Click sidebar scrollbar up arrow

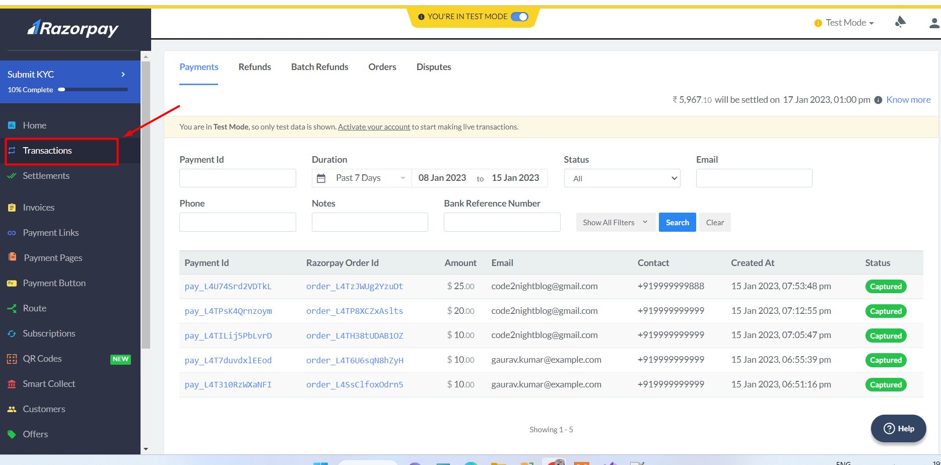pos(146,56)
